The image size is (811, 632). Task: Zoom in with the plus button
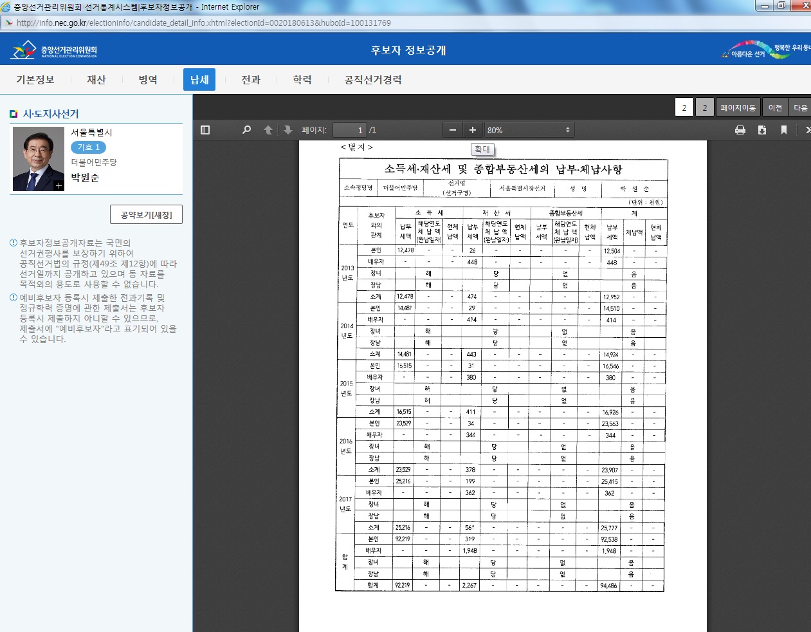pos(473,130)
